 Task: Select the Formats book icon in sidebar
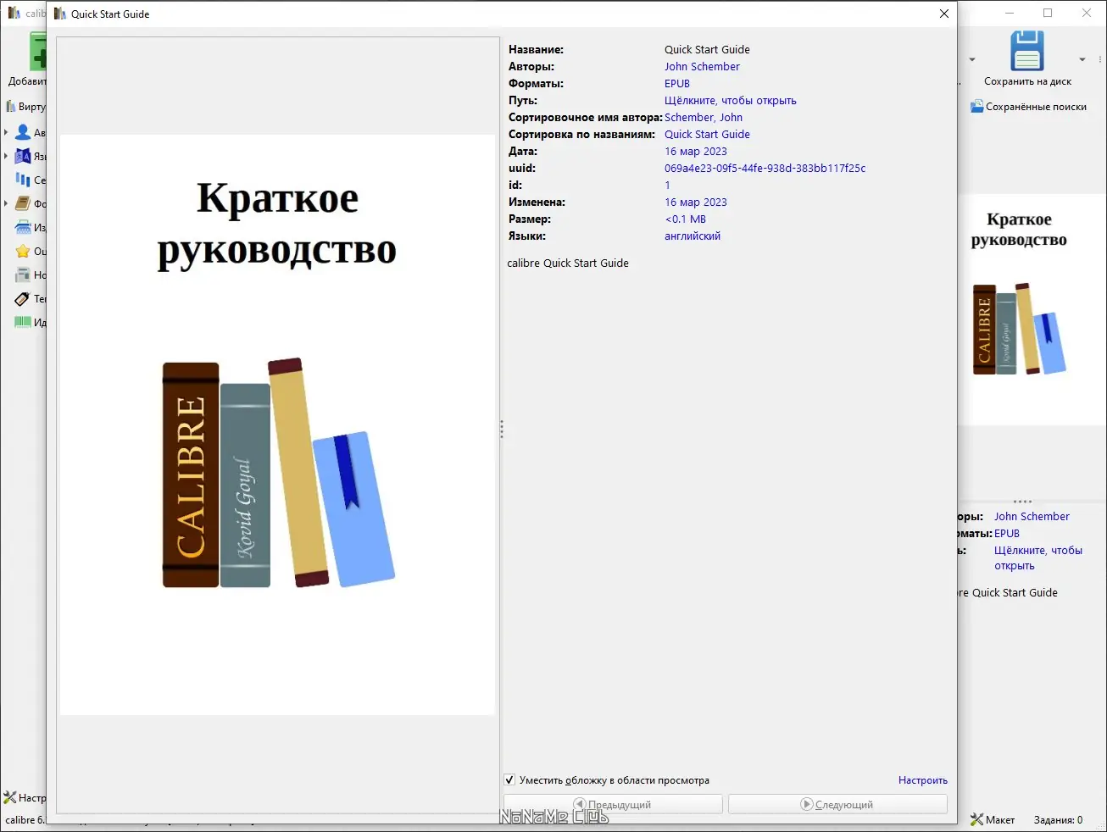23,203
